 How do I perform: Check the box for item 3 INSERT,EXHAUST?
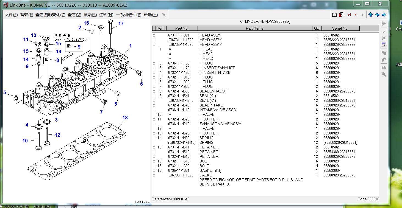pyautogui.click(x=154, y=68)
